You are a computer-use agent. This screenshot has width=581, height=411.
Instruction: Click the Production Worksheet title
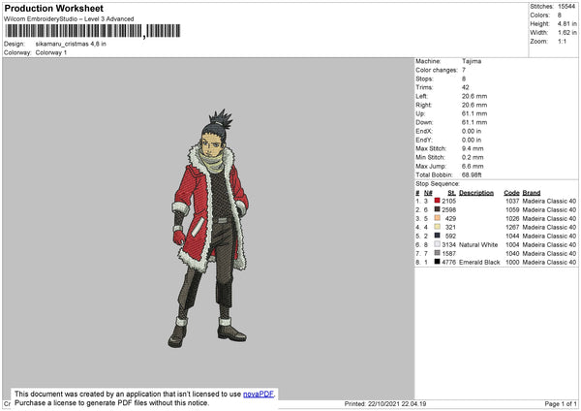tap(54, 8)
